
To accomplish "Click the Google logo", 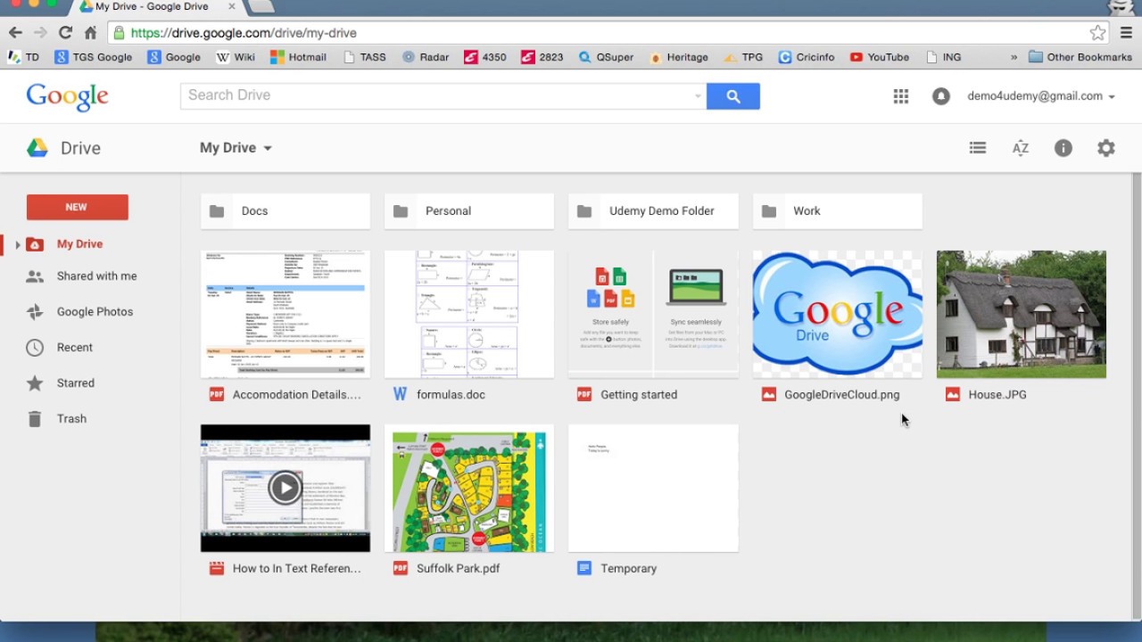I will (67, 97).
